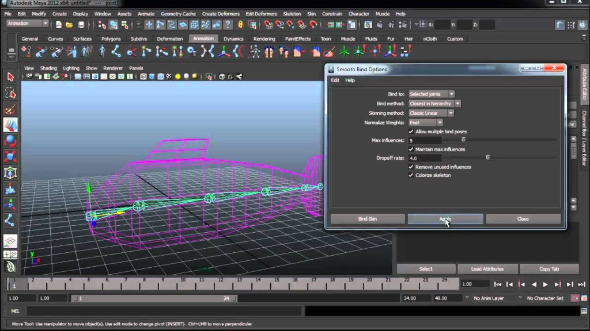
Task: Click the Save scene icon
Action: pos(81,25)
